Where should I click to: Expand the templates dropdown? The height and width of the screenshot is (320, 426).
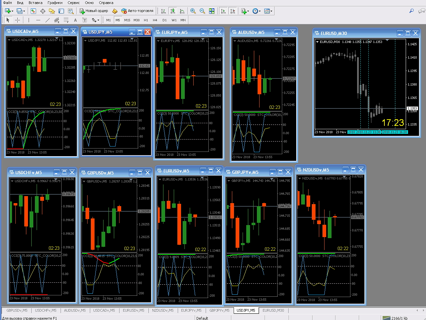[x=272, y=11]
